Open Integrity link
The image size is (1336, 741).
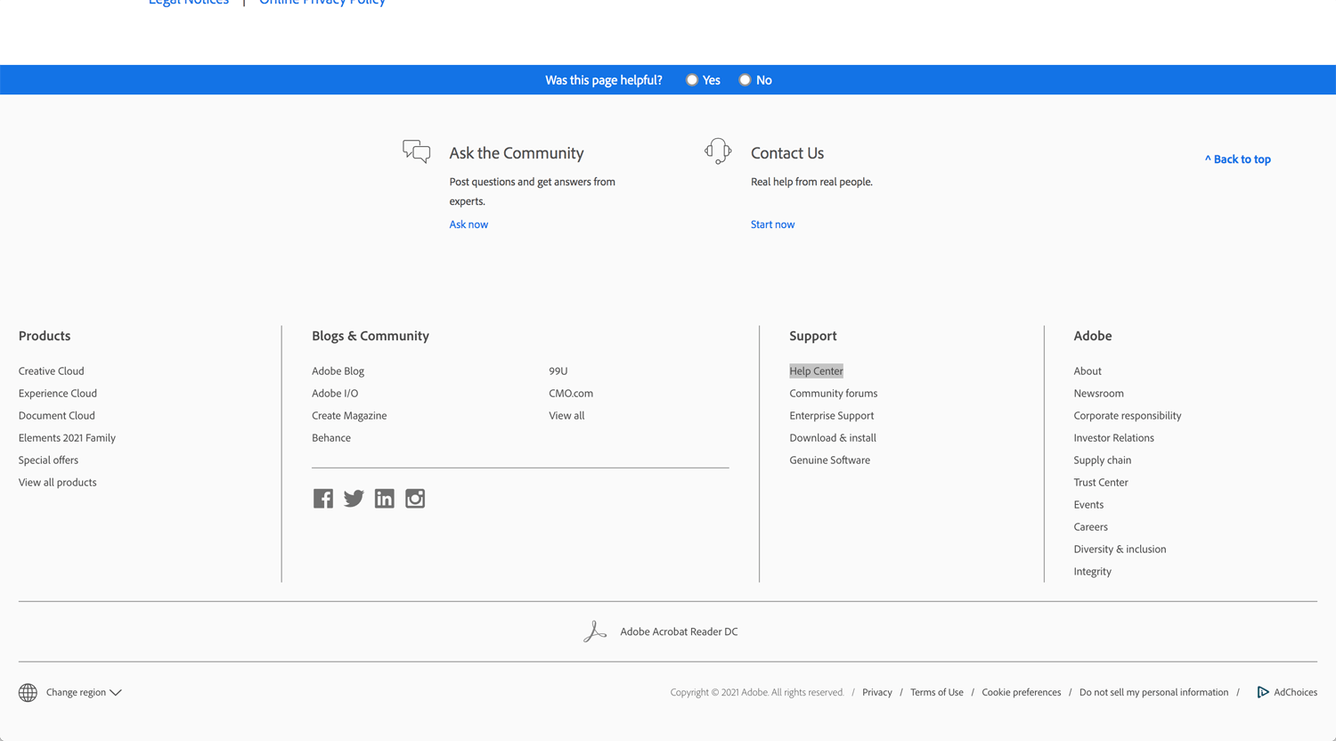(1093, 572)
